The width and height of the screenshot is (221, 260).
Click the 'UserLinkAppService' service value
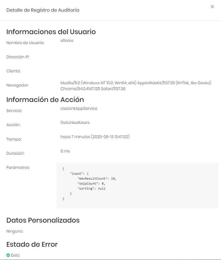79,108
